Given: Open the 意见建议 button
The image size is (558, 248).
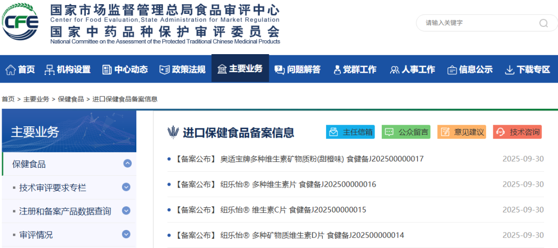Looking at the screenshot, I should (461, 132).
